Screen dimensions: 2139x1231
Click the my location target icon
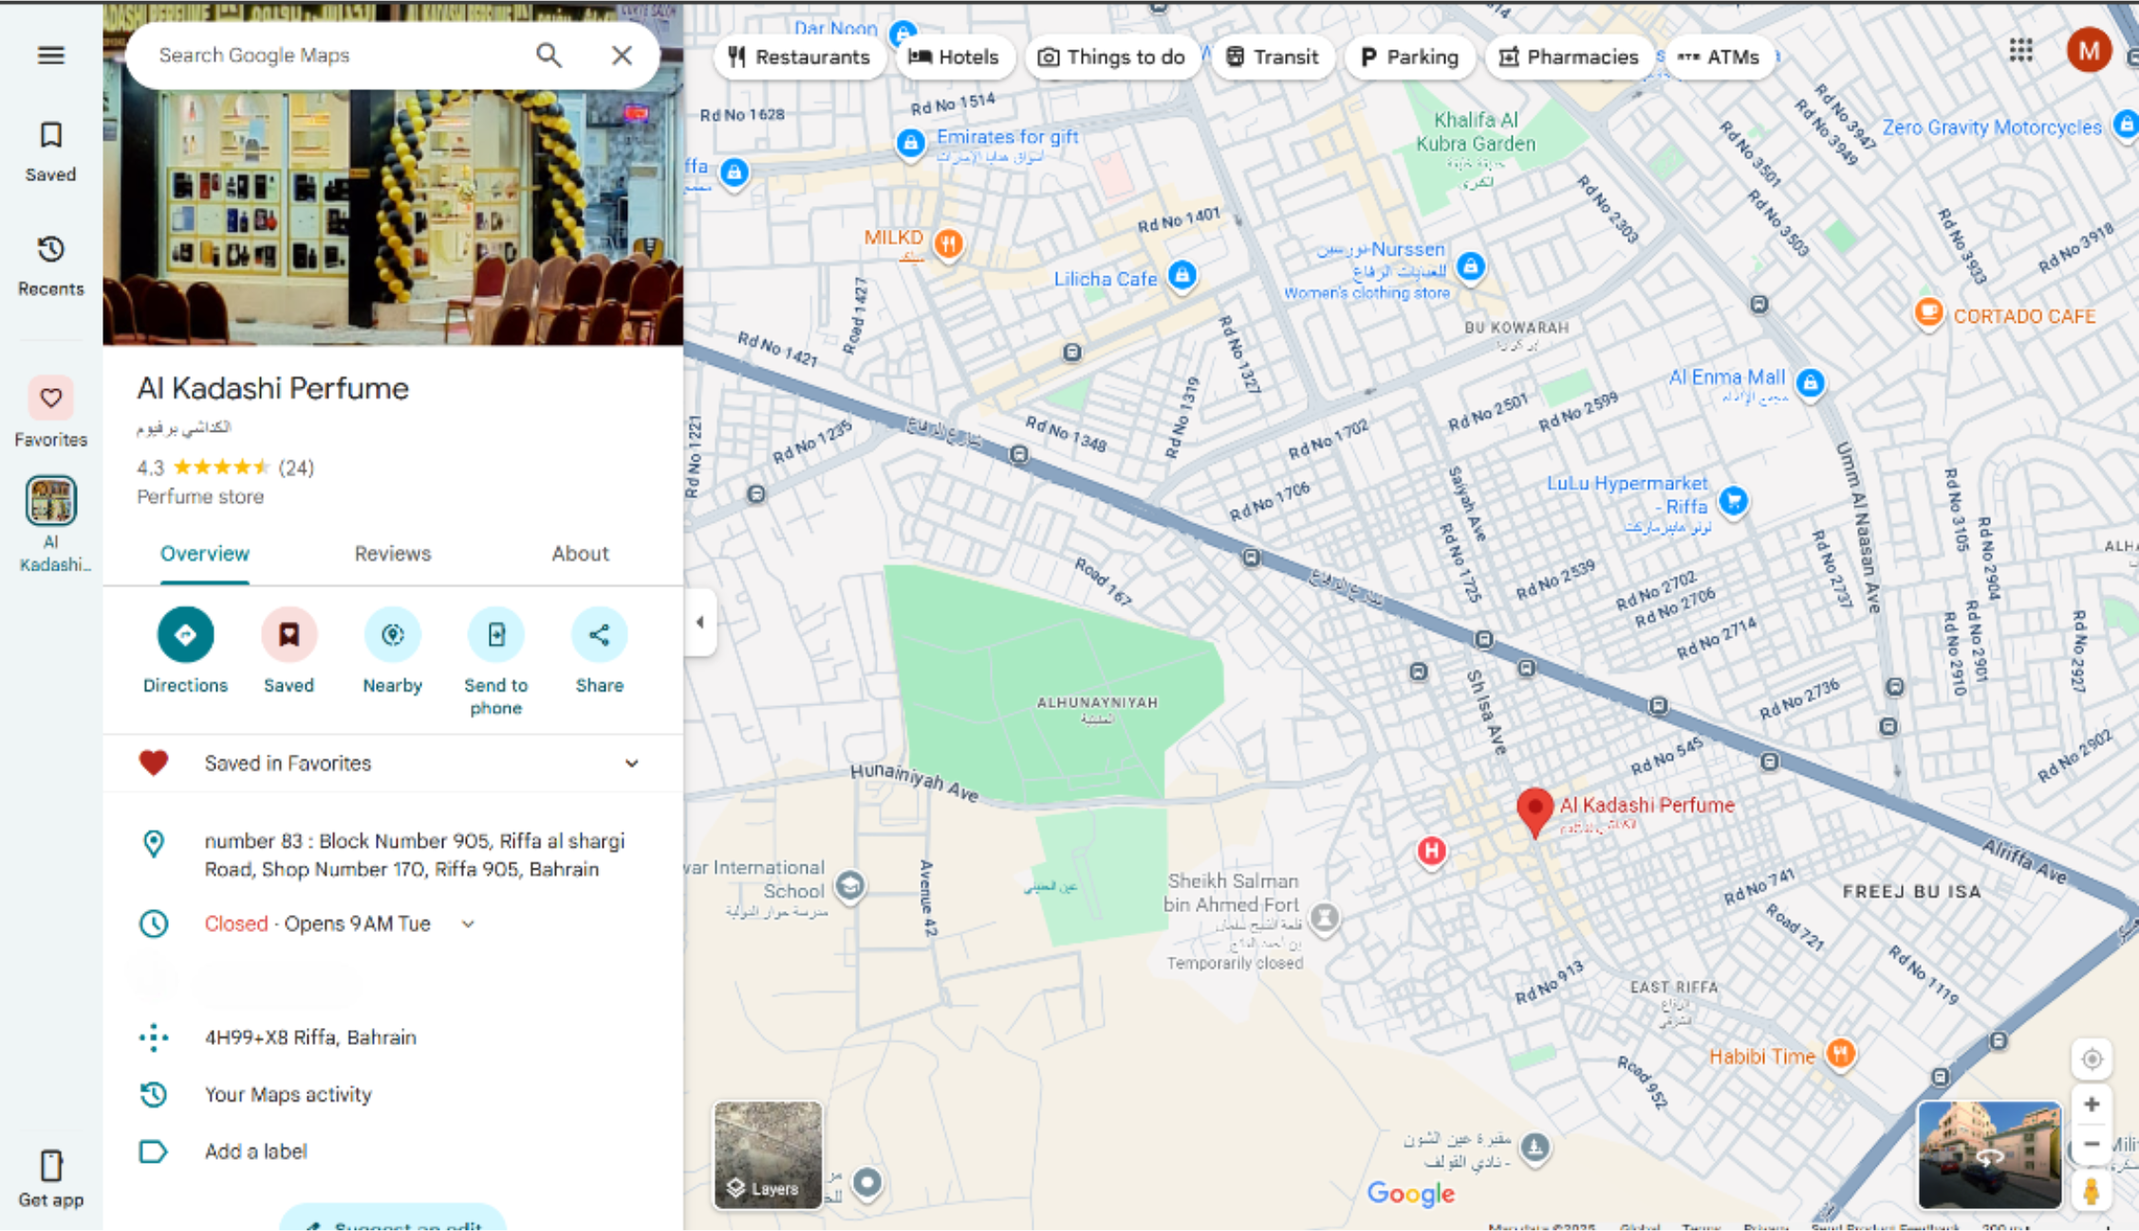(x=2091, y=1058)
